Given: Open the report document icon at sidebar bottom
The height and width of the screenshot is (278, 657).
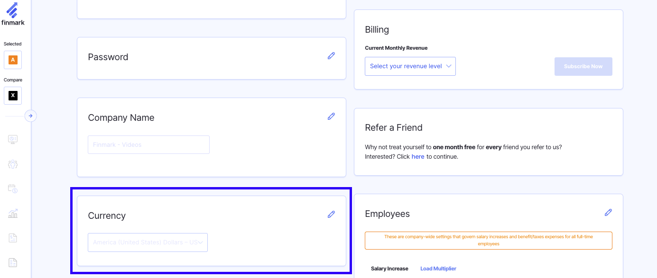Looking at the screenshot, I should 13,262.
